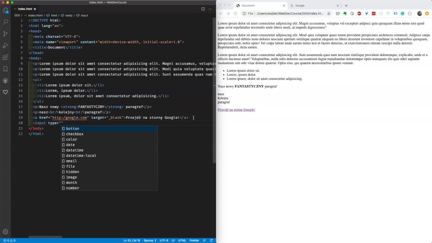Change end of line via LF
The width and height of the screenshot is (432, 243).
pyautogui.click(x=173, y=240)
